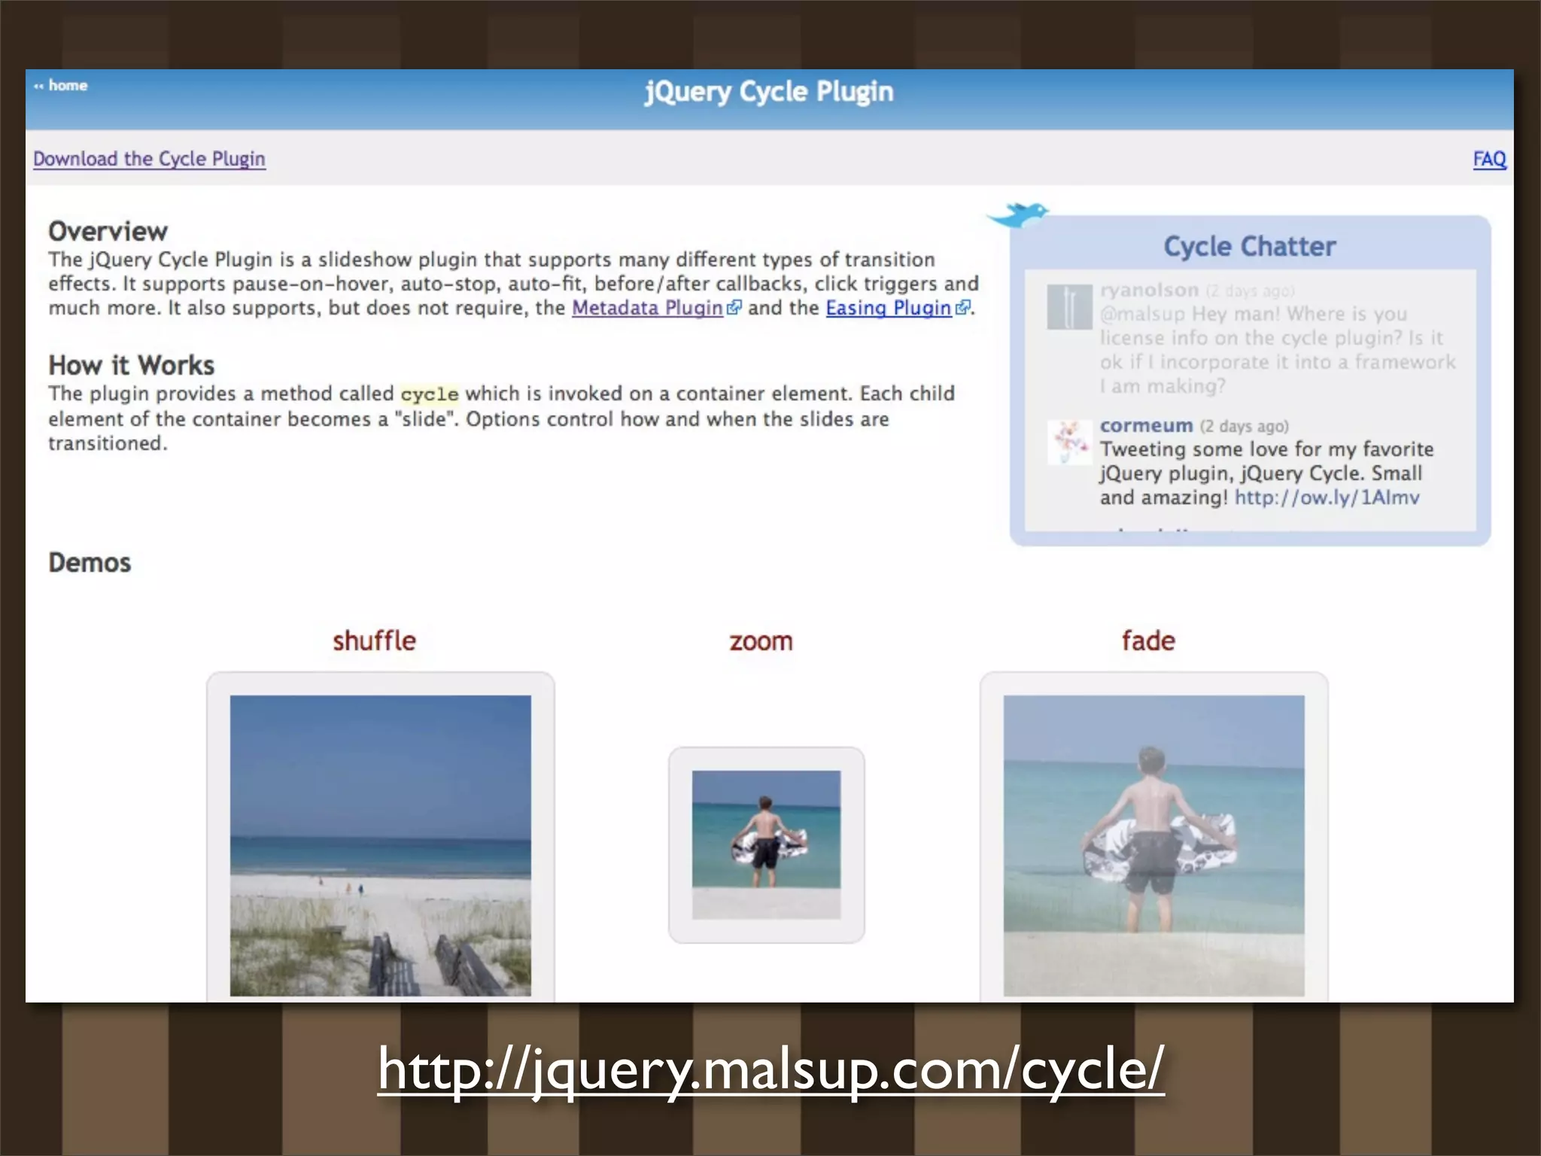1541x1156 pixels.
Task: Open Download the Cycle Plugin link
Action: click(149, 159)
